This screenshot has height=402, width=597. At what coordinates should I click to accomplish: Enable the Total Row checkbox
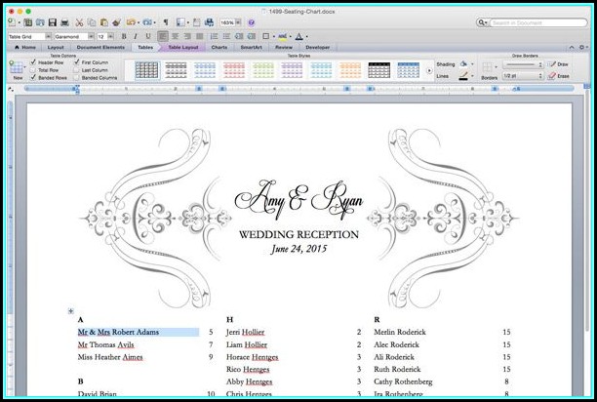(x=33, y=70)
